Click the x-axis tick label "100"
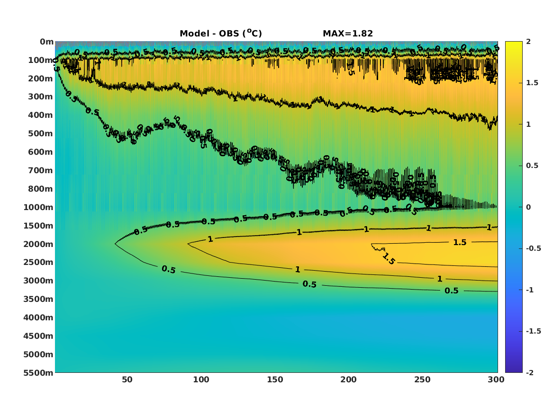The image size is (553, 414). [201, 379]
